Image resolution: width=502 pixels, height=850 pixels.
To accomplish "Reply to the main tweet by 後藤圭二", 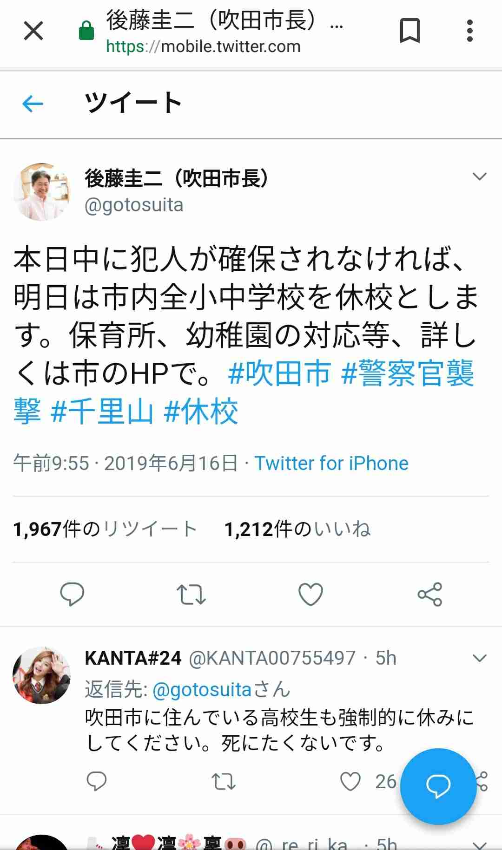I will tap(72, 594).
